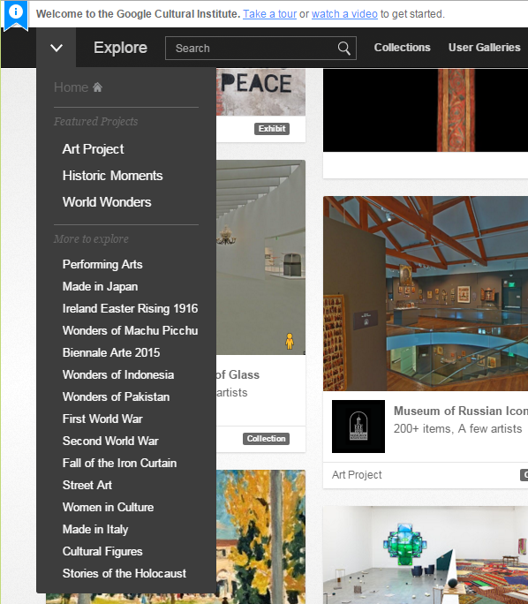The image size is (528, 604).
Task: Open World Wonders from the menu
Action: pyautogui.click(x=107, y=202)
